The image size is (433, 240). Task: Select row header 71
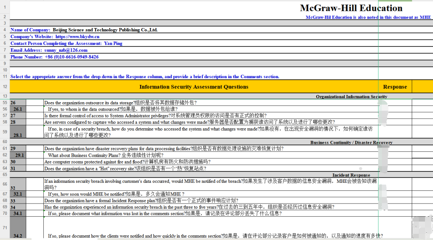coord(5,228)
